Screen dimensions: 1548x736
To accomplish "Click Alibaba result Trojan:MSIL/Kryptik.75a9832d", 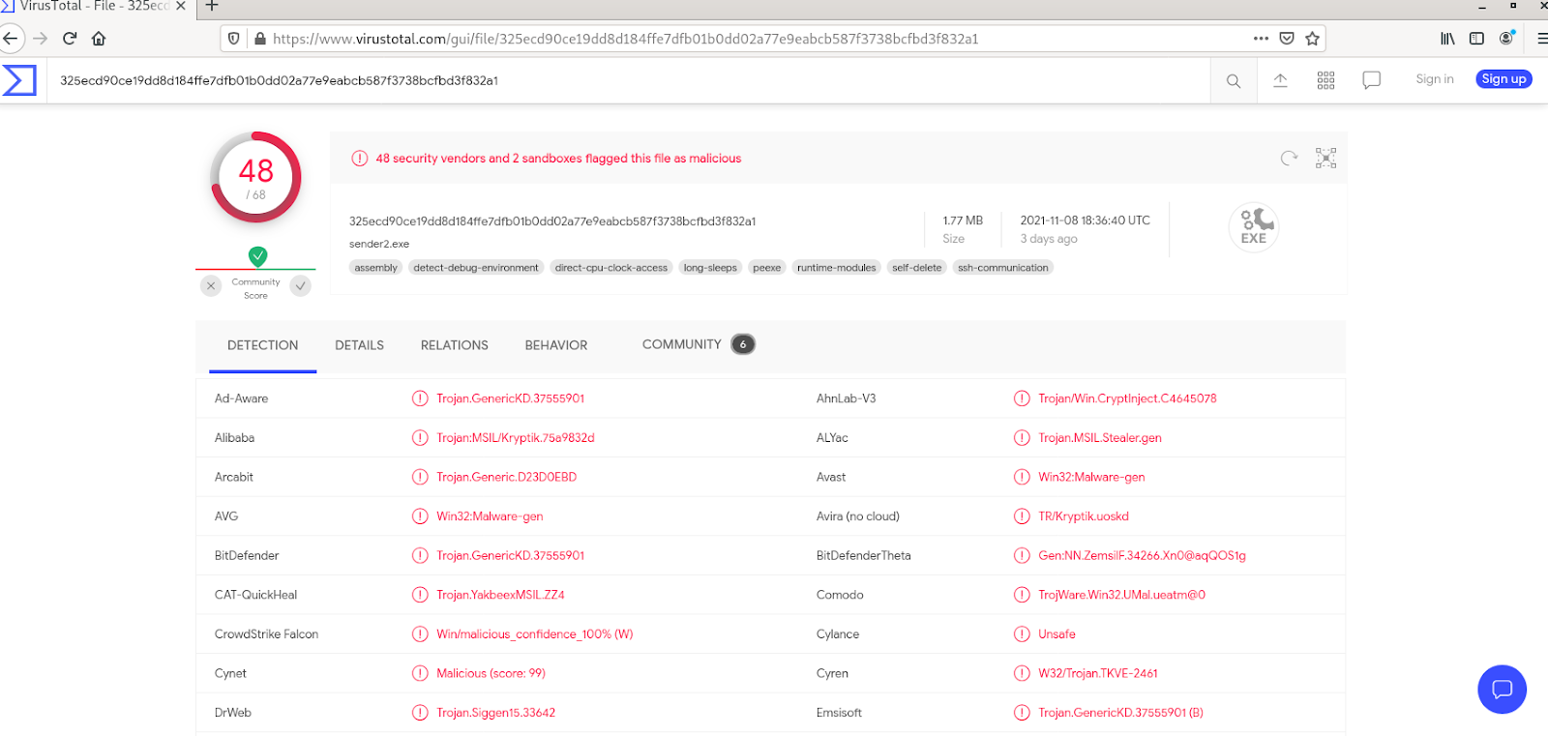I will click(516, 438).
